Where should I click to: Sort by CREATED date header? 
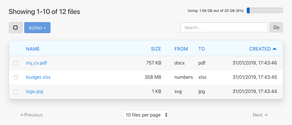click(x=260, y=49)
